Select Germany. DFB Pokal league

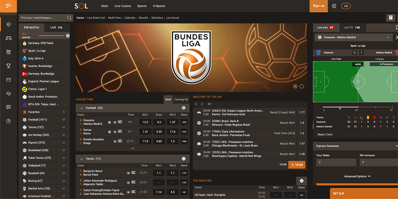[x=44, y=43]
